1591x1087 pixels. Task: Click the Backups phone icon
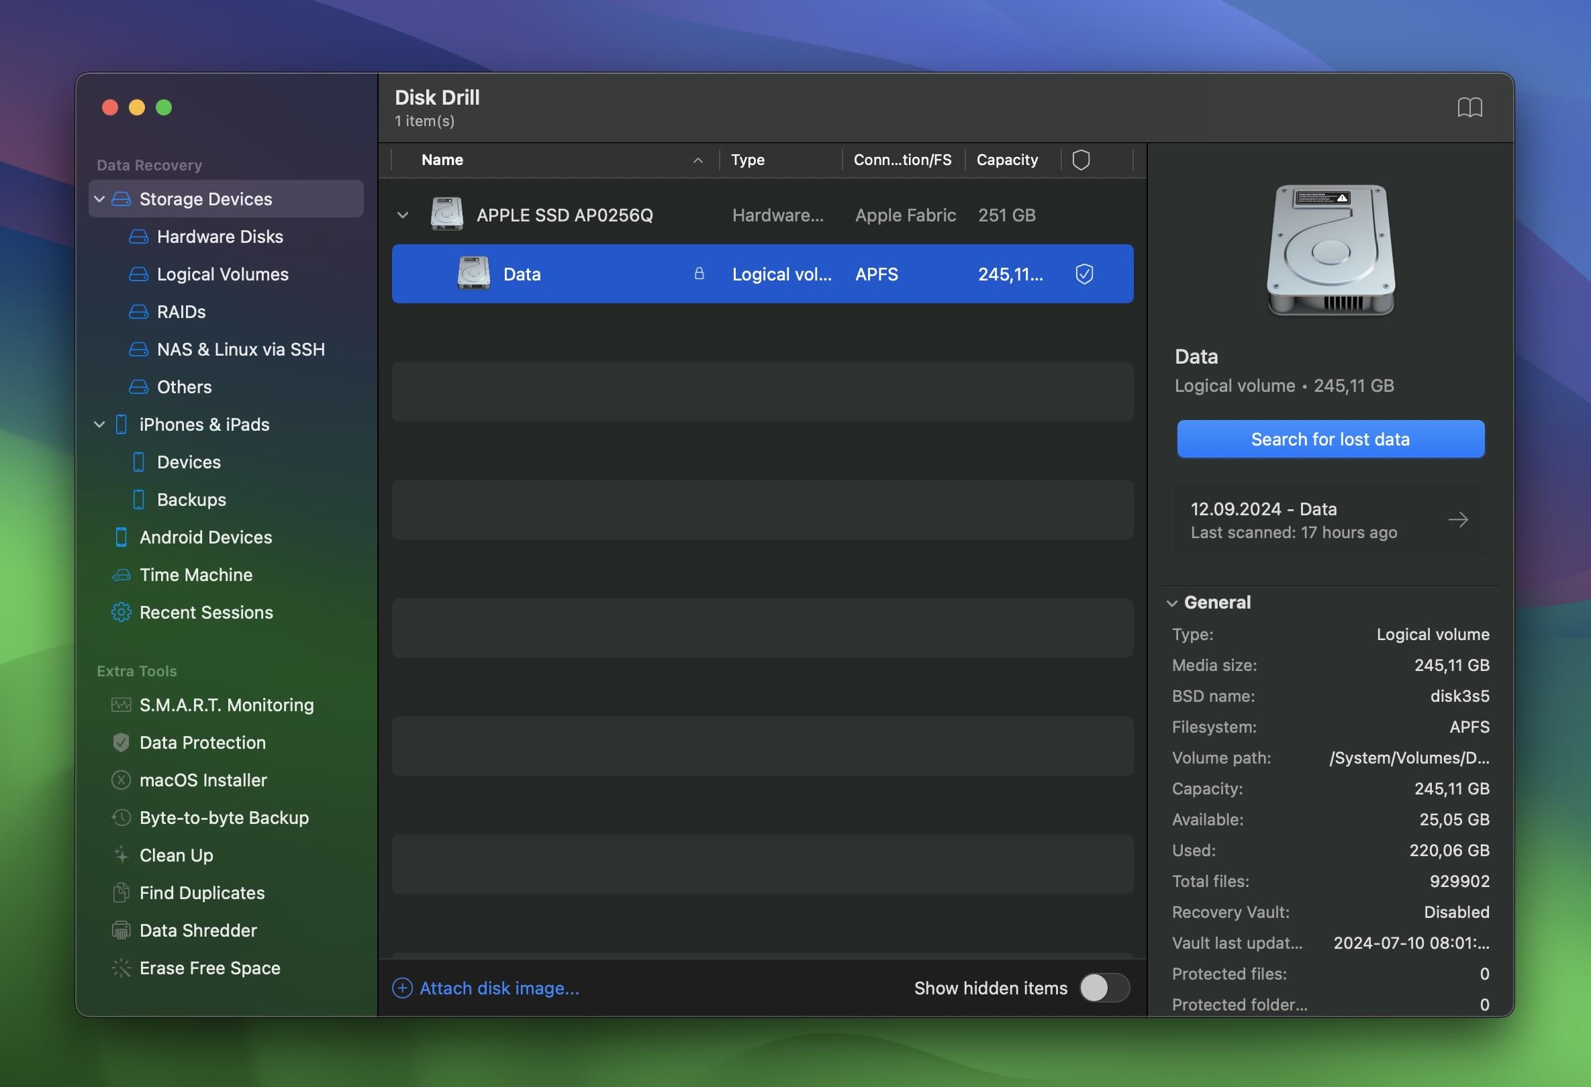(x=138, y=500)
